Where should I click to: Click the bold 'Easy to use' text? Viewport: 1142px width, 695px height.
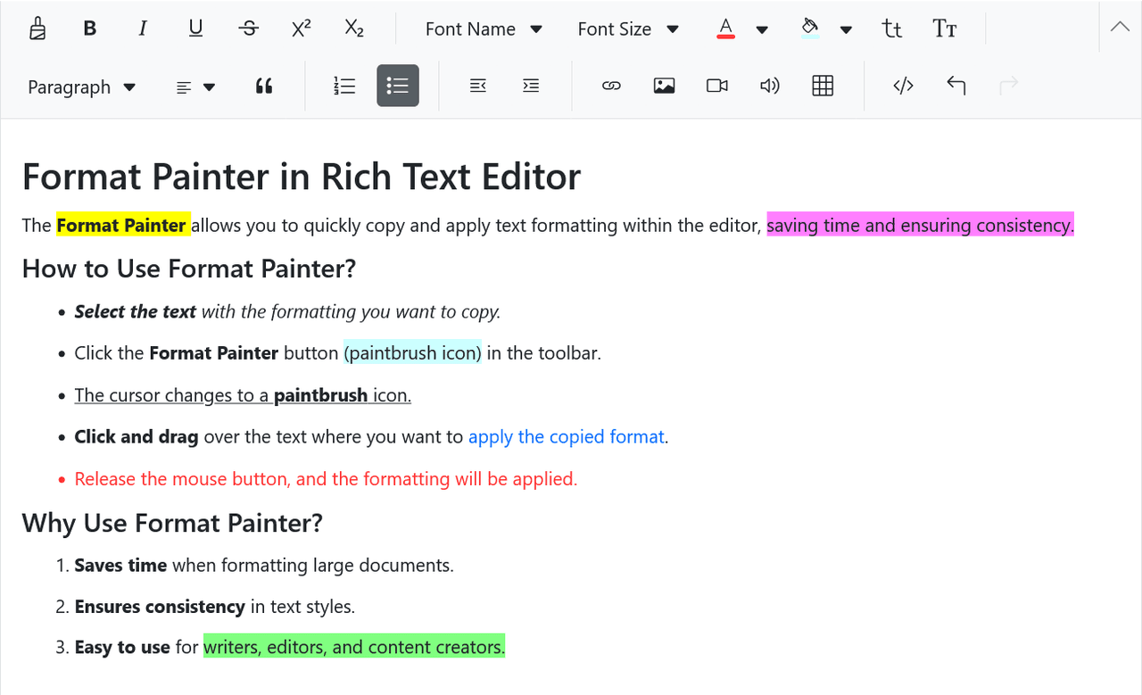[x=122, y=647]
